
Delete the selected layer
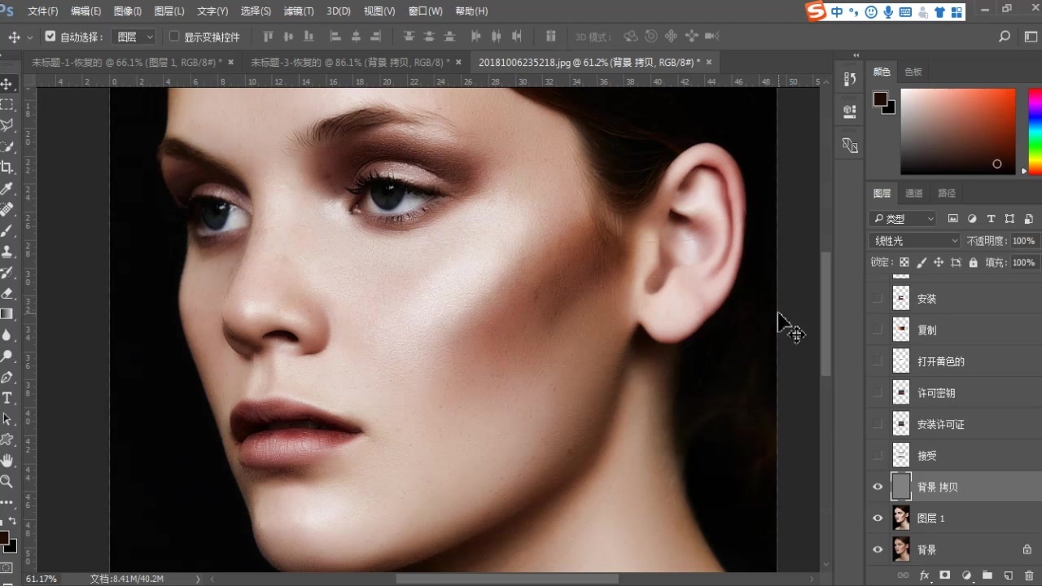tap(1029, 575)
